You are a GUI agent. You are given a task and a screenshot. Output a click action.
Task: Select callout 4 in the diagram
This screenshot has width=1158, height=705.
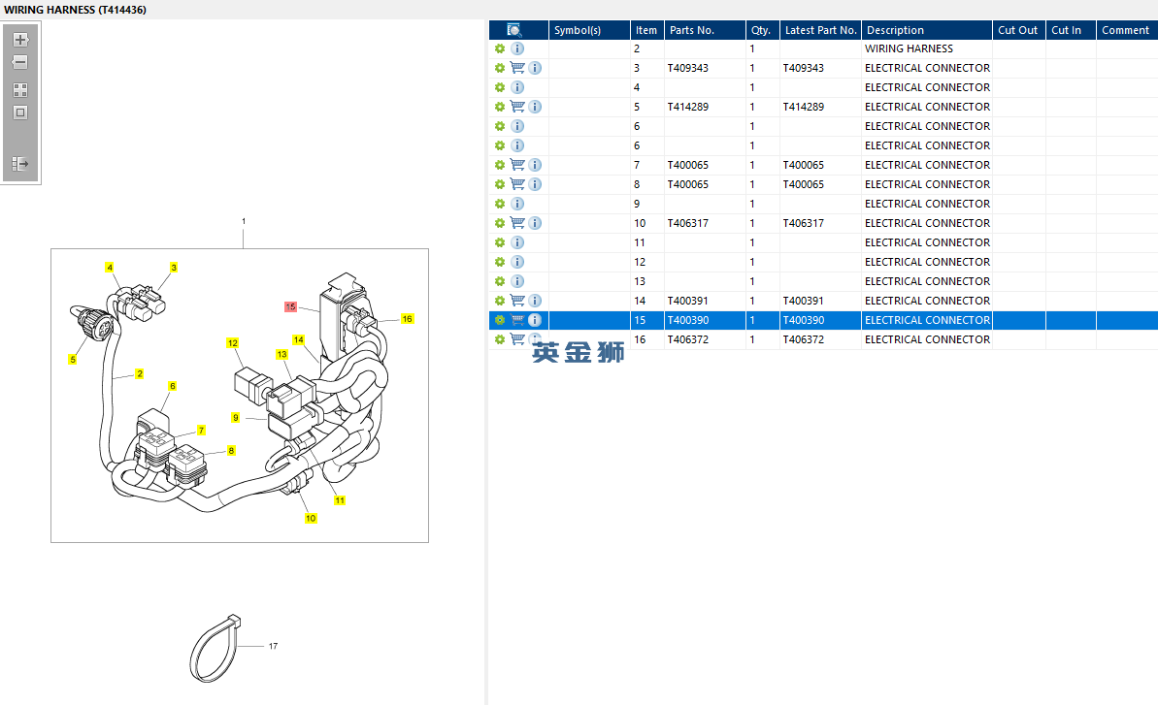pyautogui.click(x=110, y=268)
